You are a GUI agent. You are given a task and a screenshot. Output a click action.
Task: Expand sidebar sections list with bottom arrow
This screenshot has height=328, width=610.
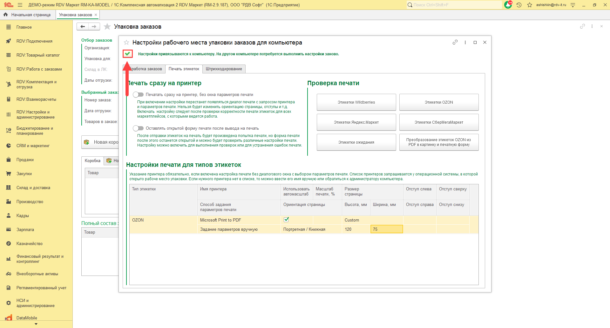(x=36, y=324)
